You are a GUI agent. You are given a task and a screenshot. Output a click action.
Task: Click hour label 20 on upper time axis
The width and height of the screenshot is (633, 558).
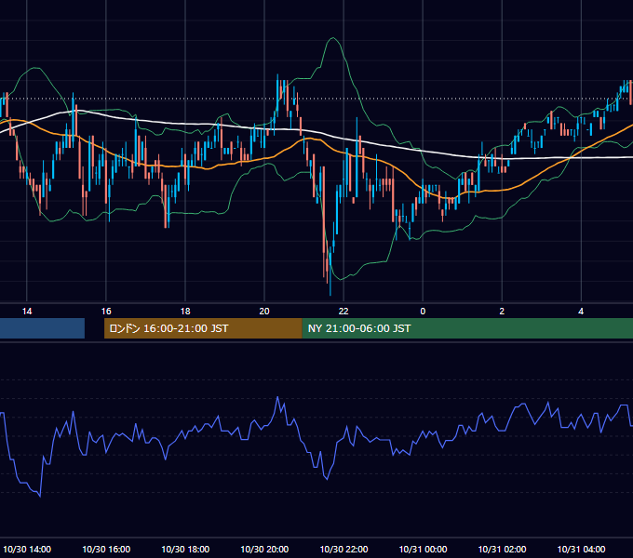point(264,311)
